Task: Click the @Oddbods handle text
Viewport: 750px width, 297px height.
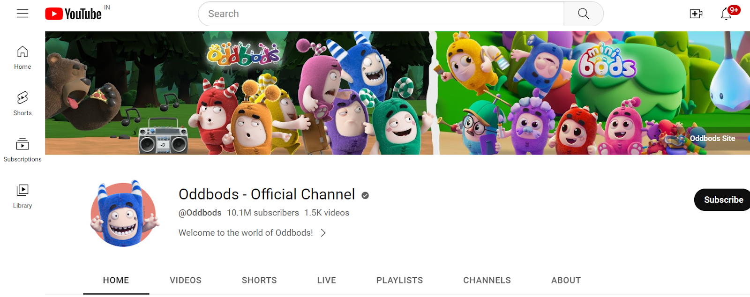Action: (200, 213)
